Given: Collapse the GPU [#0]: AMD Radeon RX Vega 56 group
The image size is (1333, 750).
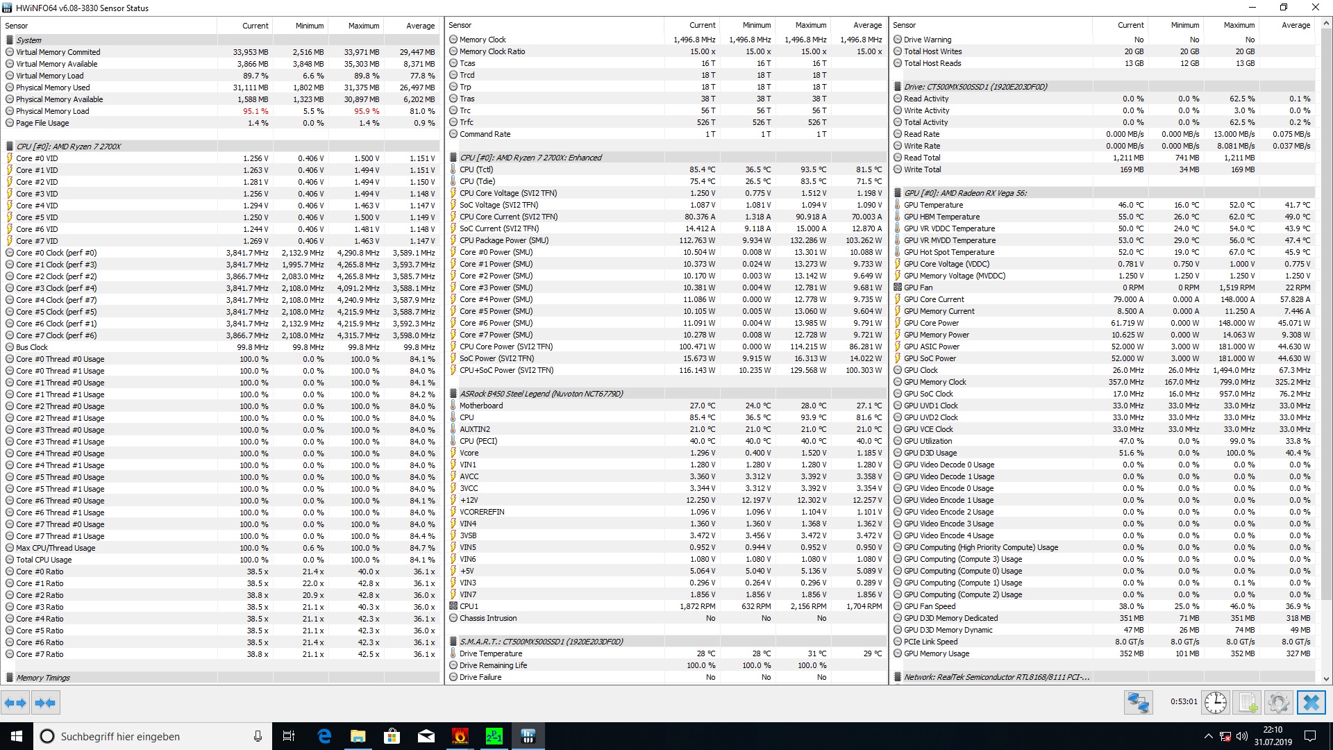Looking at the screenshot, I should tap(955, 193).
